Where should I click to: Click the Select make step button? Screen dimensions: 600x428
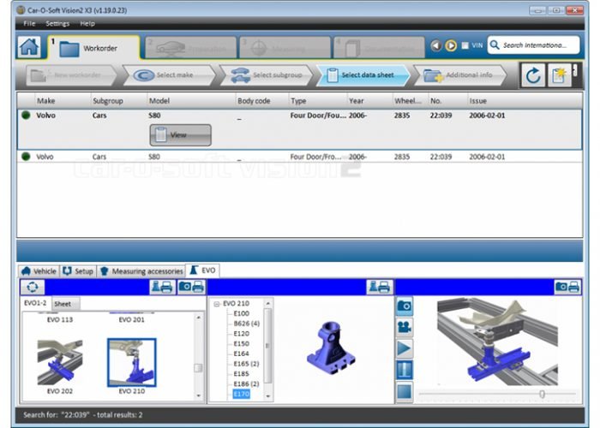170,75
